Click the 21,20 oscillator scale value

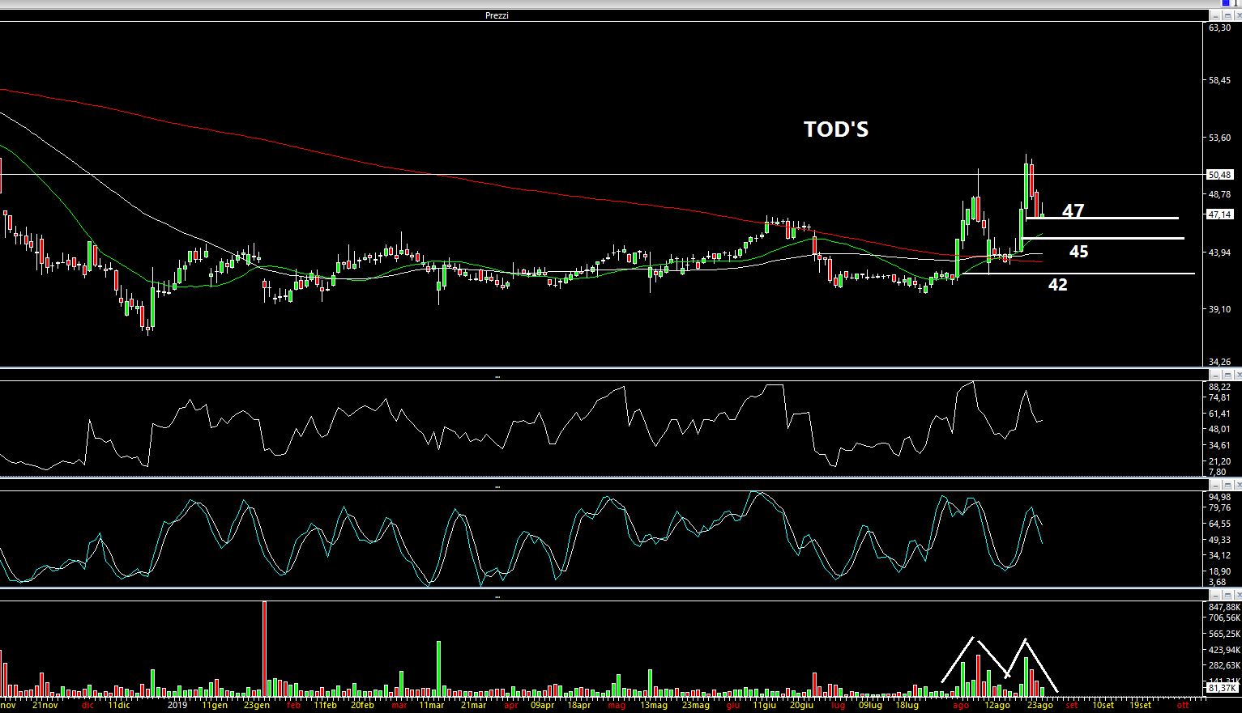pyautogui.click(x=1219, y=461)
